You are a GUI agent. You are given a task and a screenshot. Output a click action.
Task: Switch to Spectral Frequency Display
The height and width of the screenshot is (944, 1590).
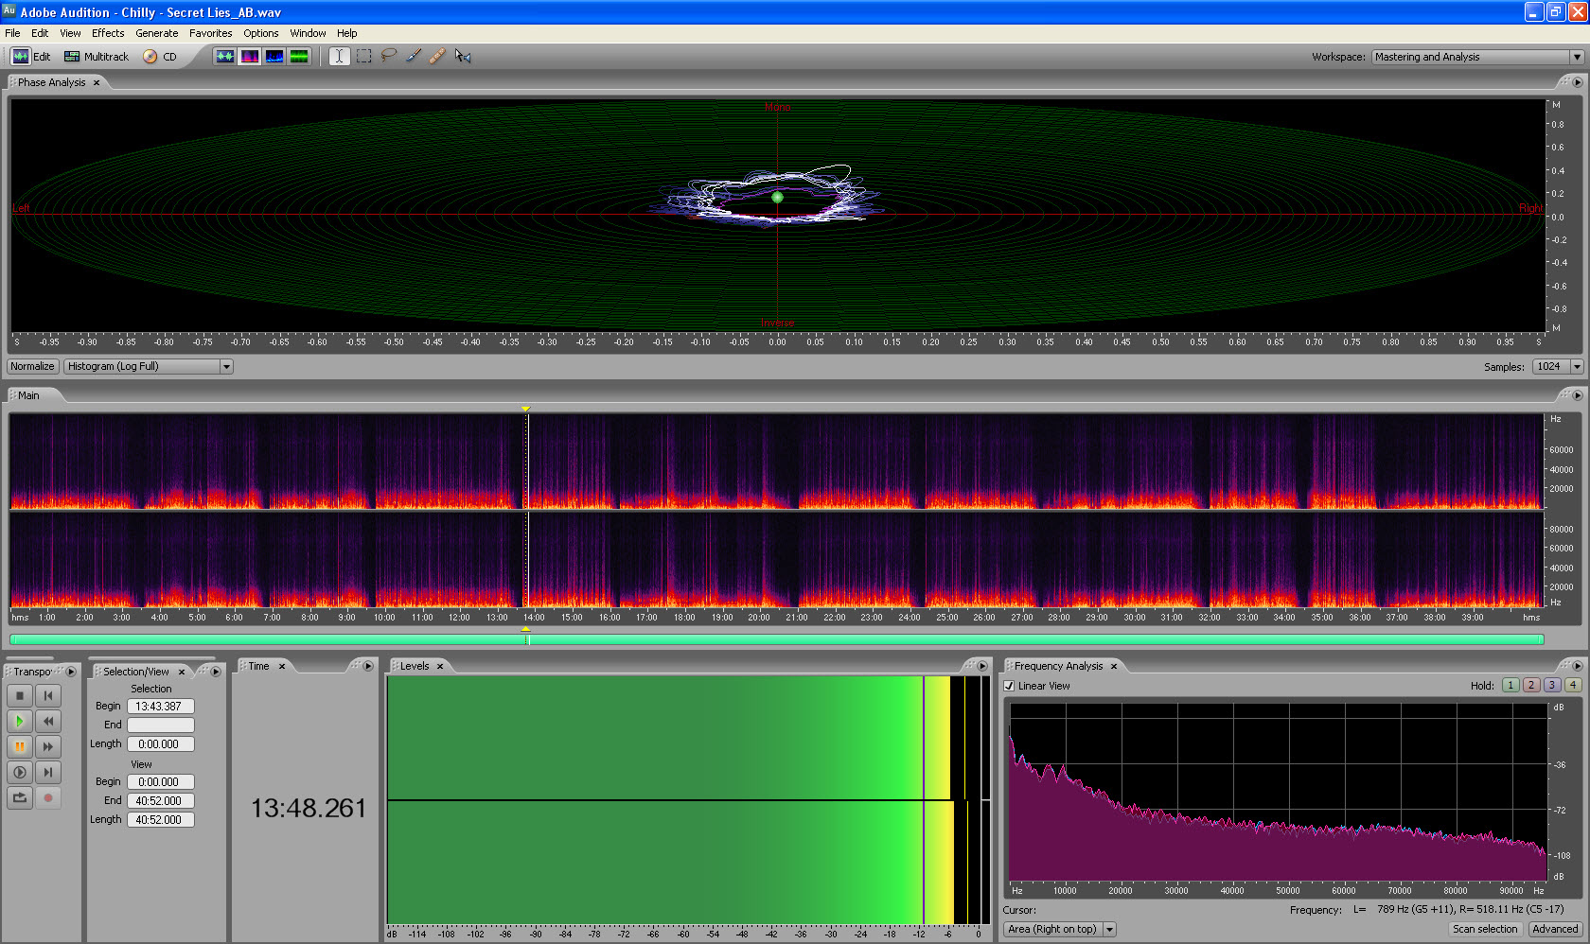tap(249, 56)
